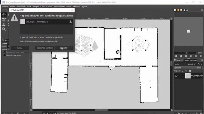Configure the top right dock tab menu
204x114 pixels.
[x=202, y=10]
